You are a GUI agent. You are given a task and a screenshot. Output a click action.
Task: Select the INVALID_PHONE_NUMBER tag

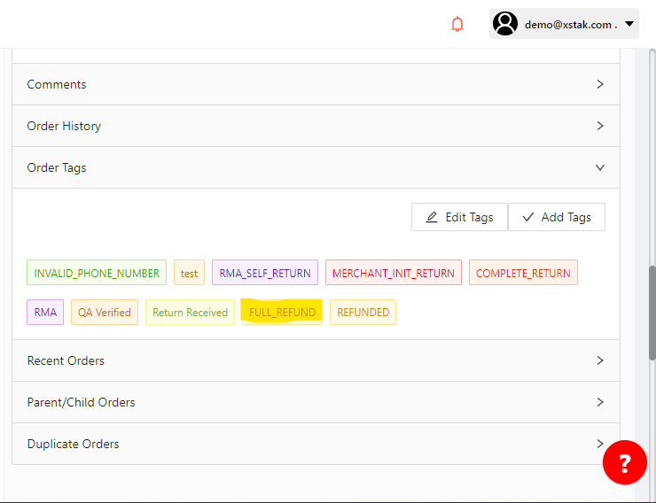[97, 273]
